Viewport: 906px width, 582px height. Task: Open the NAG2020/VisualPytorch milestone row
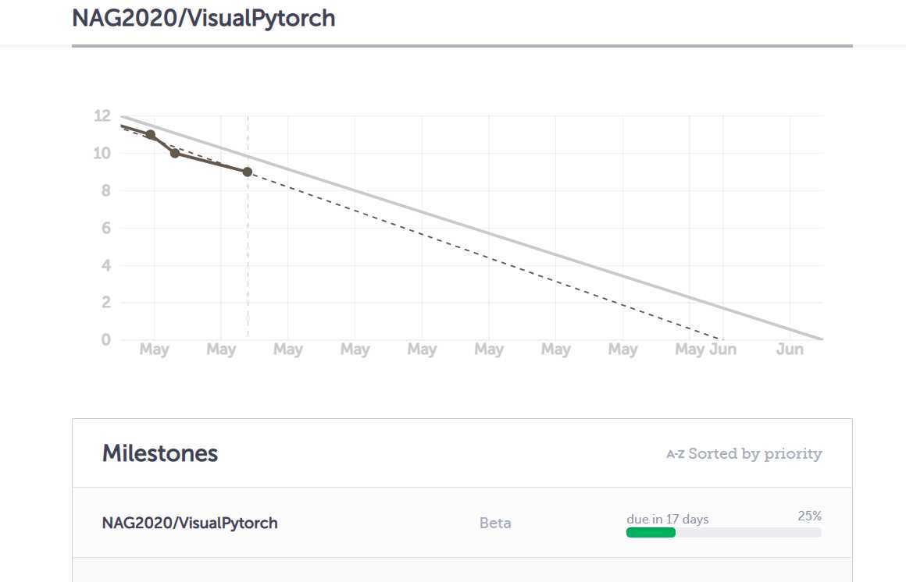tap(462, 523)
